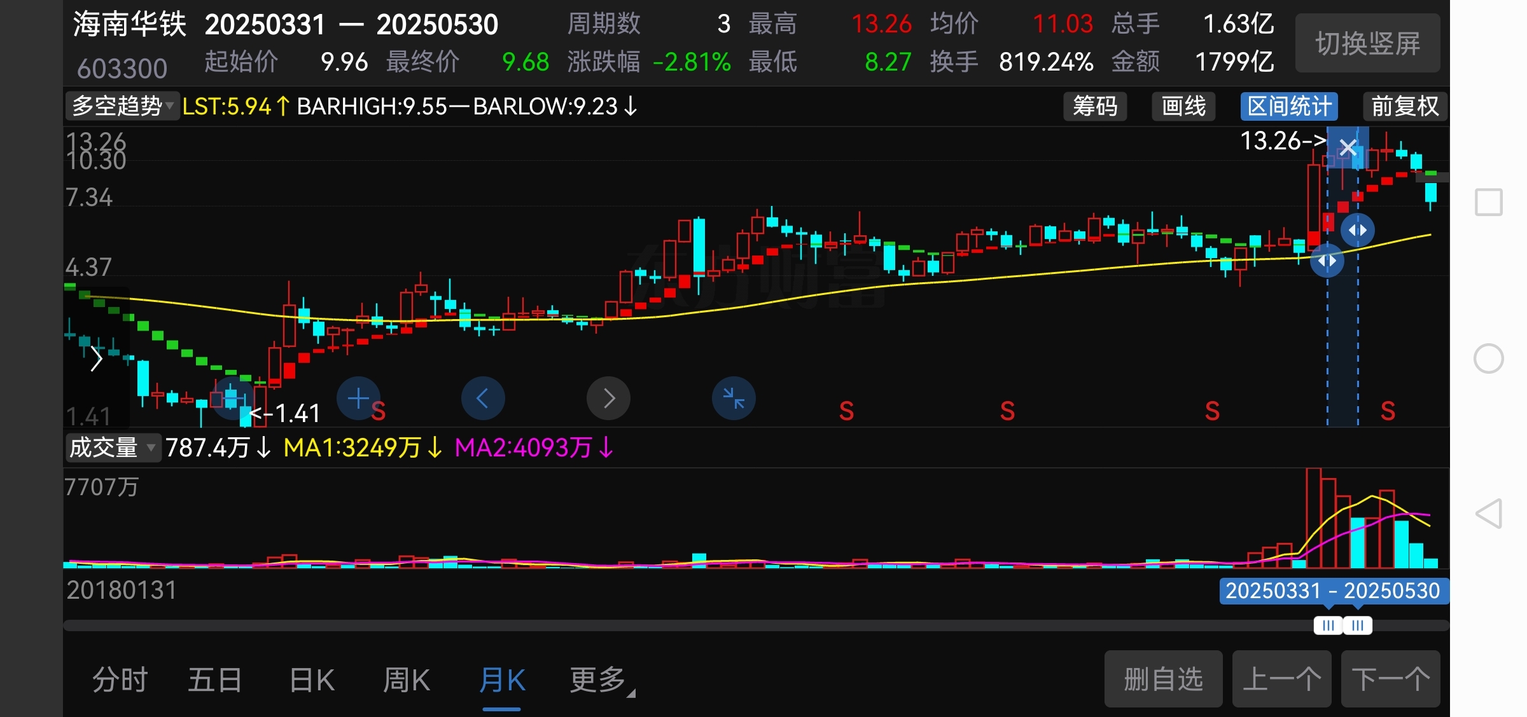The height and width of the screenshot is (717, 1527).
Task: Click right handle on timeline range slider
Action: 1358,625
